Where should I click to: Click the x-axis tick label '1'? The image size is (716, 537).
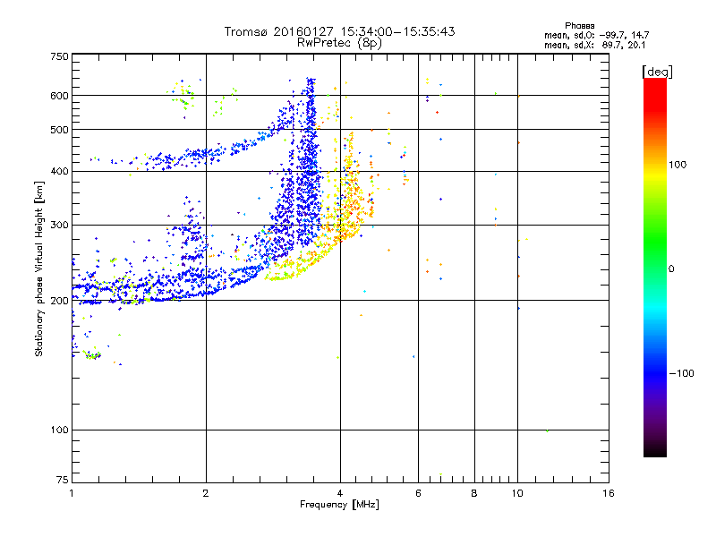(x=72, y=493)
